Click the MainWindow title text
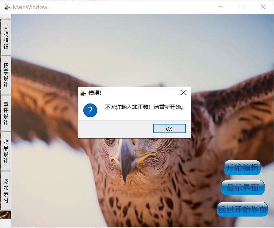This screenshot has height=228, width=274. click(30, 7)
